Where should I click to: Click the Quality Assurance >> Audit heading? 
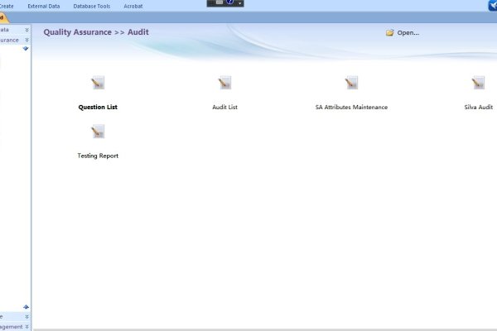[96, 32]
